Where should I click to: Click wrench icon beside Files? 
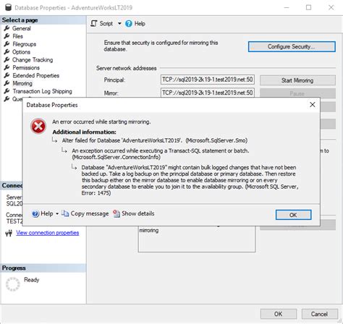[7, 36]
